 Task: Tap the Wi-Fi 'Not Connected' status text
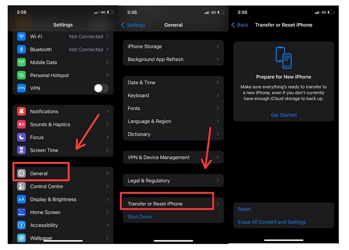coord(86,37)
